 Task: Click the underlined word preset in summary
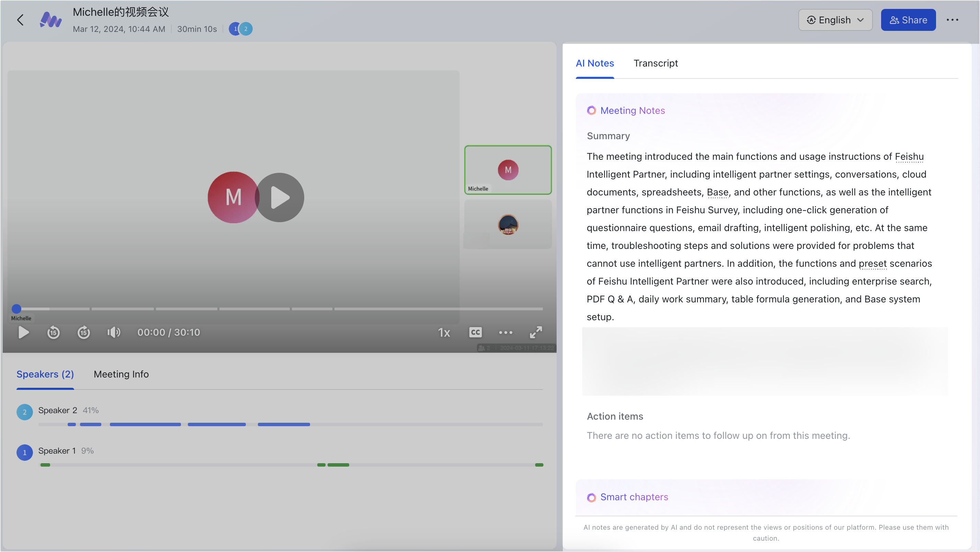[x=873, y=264]
